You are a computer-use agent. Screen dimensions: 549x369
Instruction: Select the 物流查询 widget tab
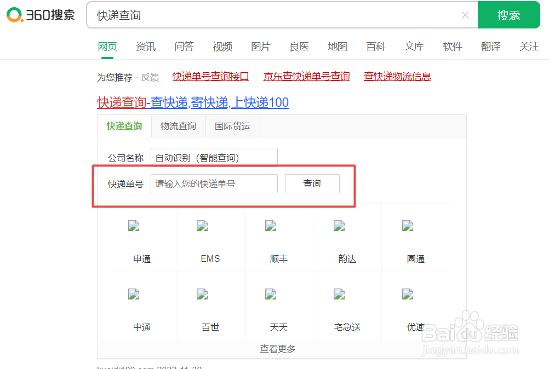[178, 126]
